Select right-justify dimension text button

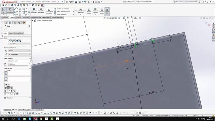(x=11, y=88)
